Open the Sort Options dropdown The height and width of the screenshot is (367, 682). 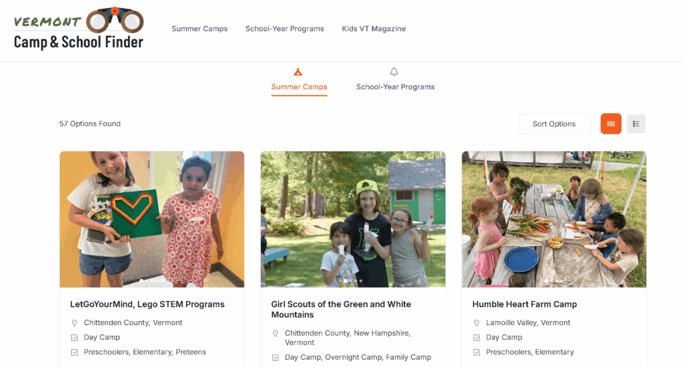pyautogui.click(x=555, y=124)
